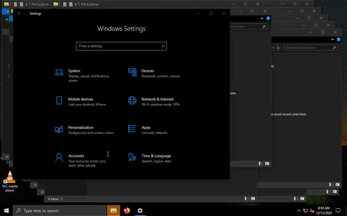Open Customize Quick Access Toolbar in the first File Explorer
Screen dimensions: 347x216
point(26,4)
